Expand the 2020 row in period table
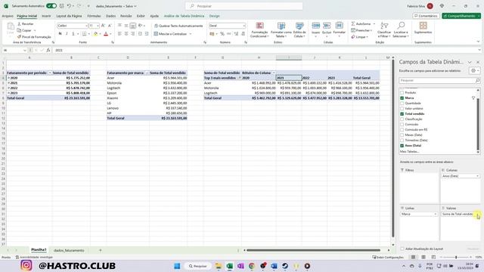This screenshot has height=272, width=484. pos(8,78)
